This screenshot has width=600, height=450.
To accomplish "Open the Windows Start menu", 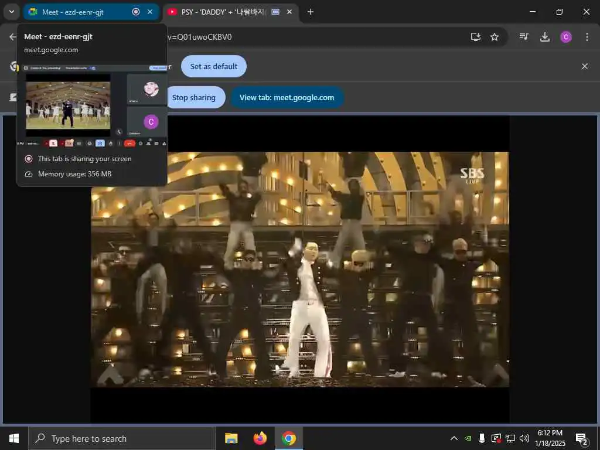I will (x=14, y=438).
